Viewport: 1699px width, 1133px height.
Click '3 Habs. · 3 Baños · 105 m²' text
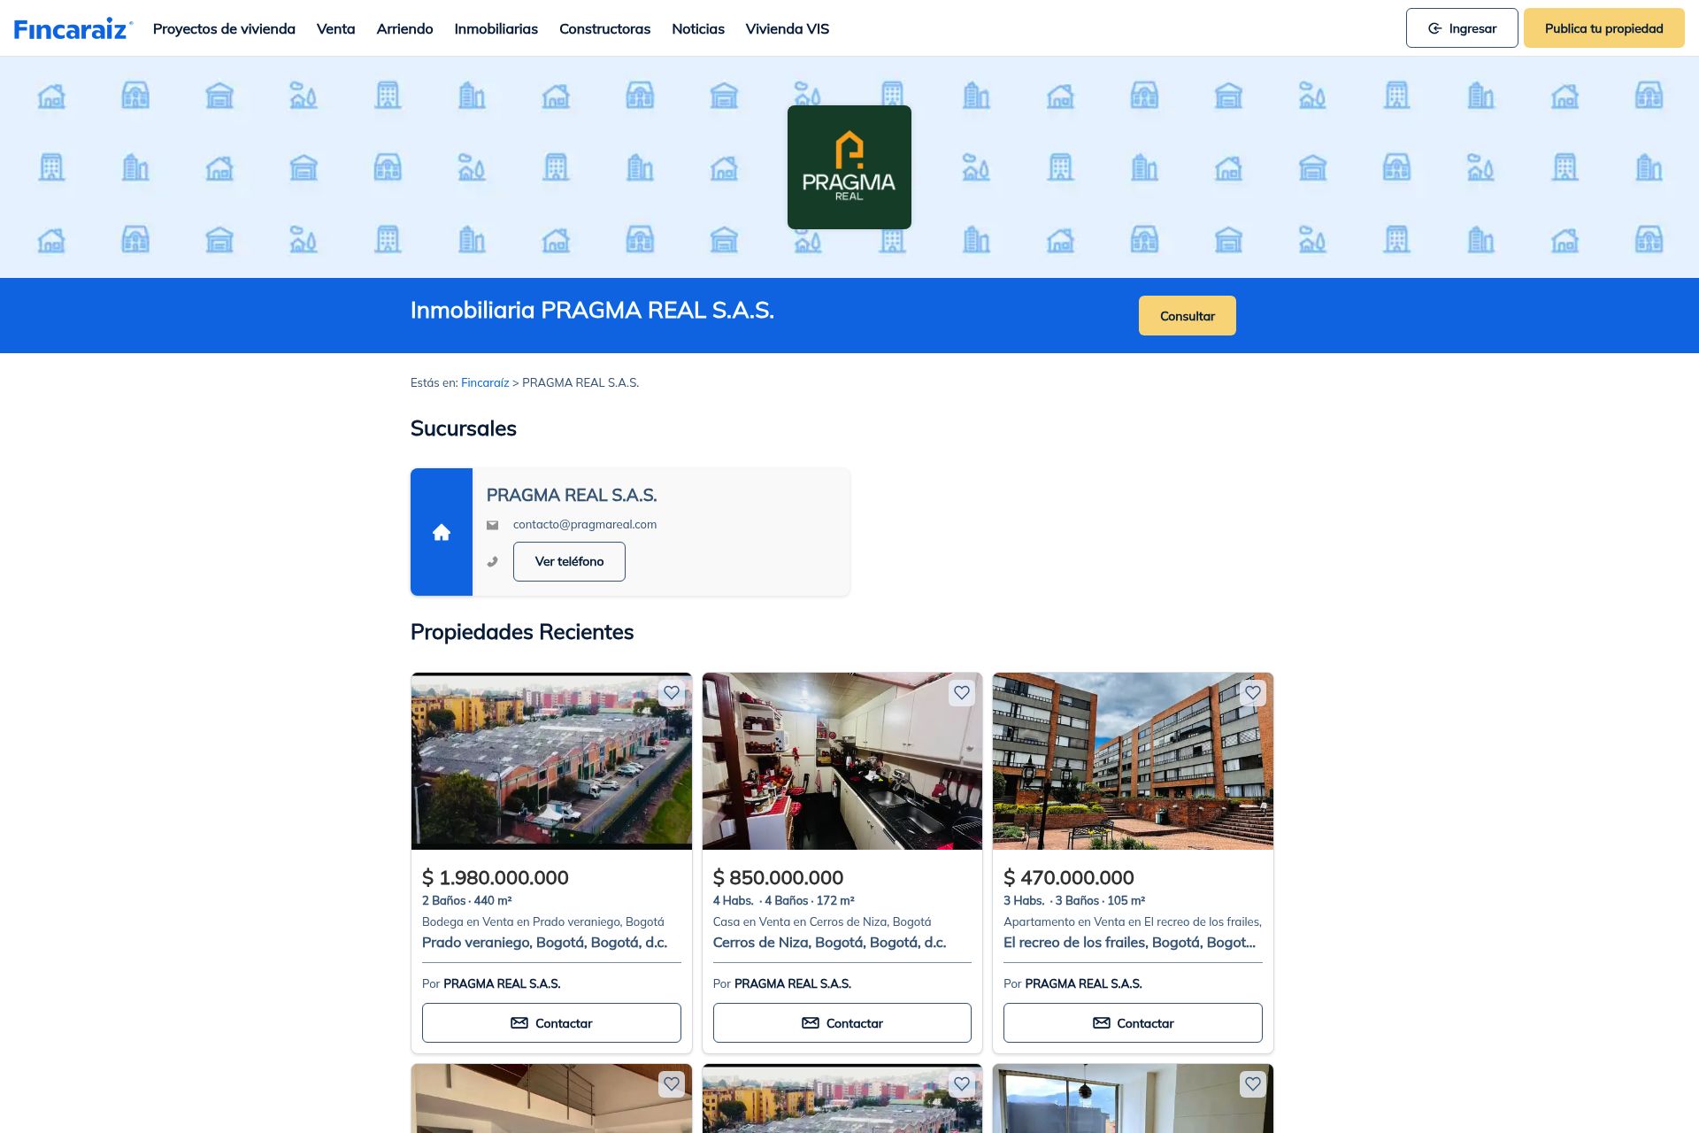pyautogui.click(x=1074, y=900)
